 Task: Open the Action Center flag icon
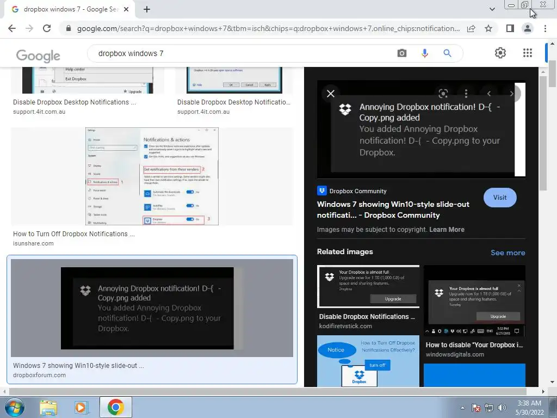476,408
